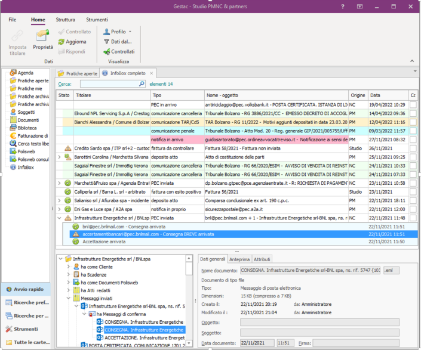
Task: Expand the 'ha Scadenze' tree node
Action: coord(68,274)
